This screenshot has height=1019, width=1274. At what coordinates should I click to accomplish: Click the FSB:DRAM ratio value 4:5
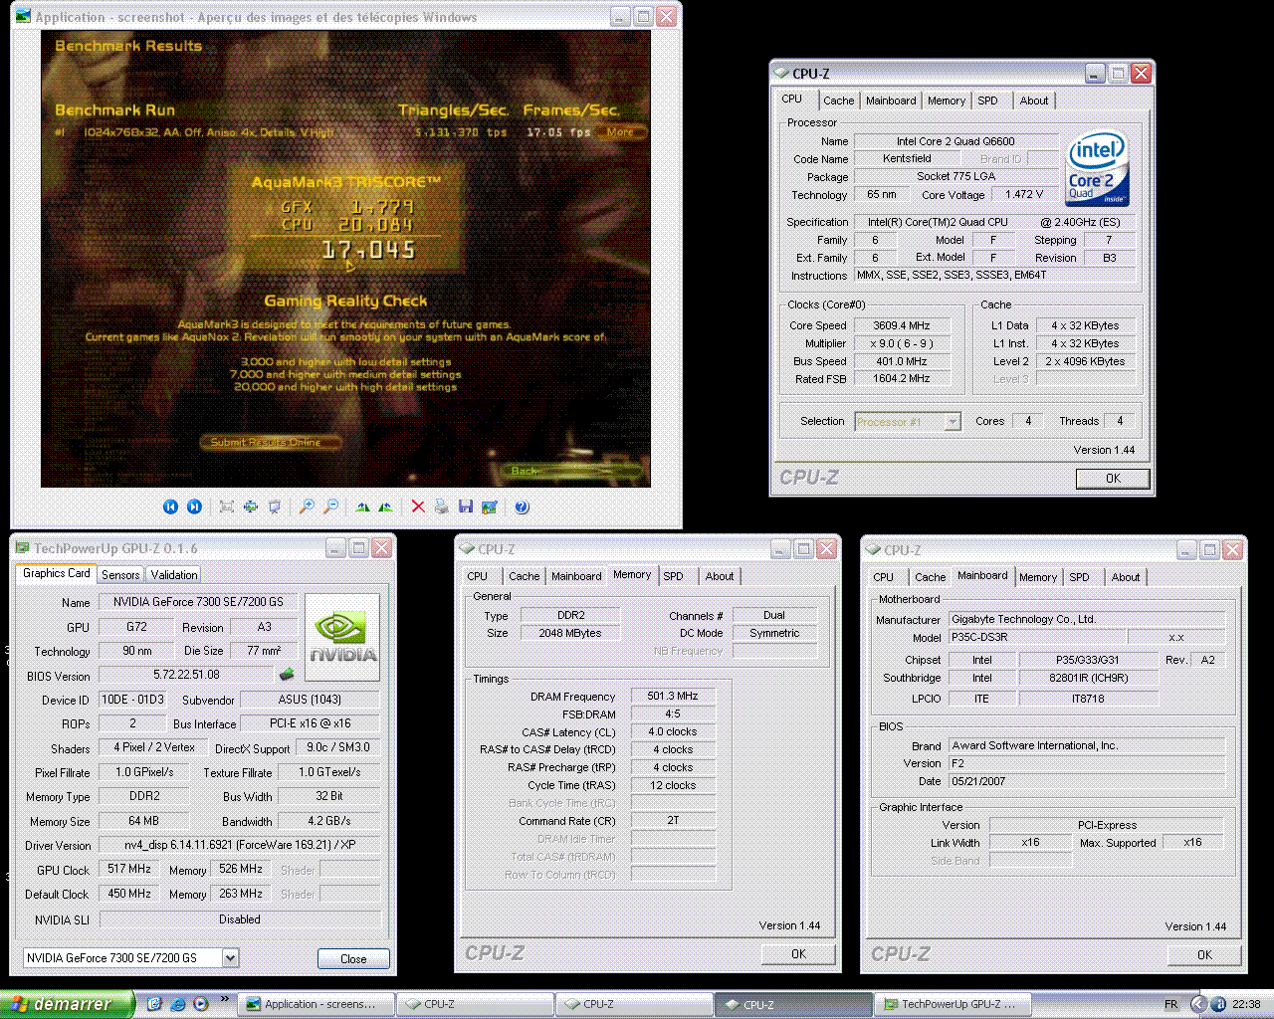click(x=673, y=714)
